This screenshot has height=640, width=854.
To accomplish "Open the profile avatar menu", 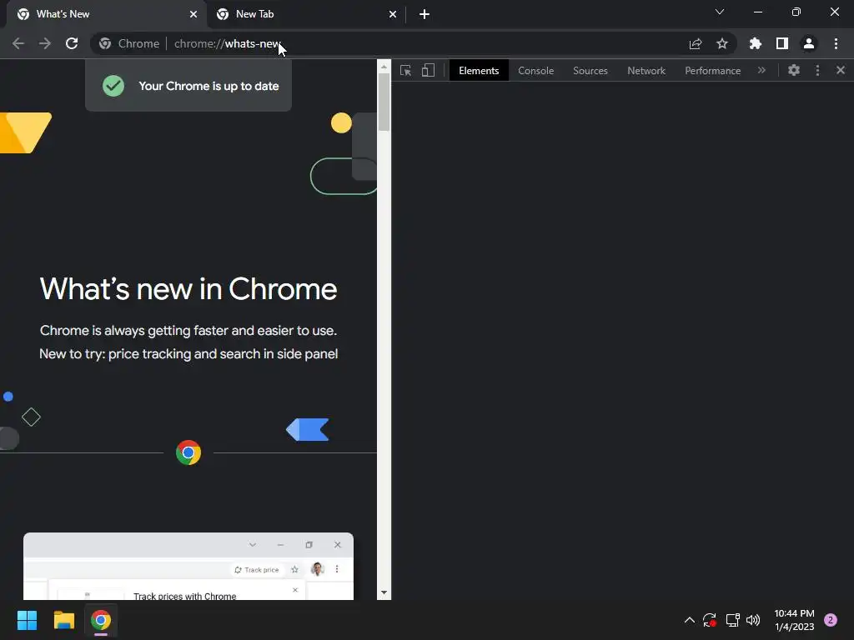I will [x=809, y=43].
